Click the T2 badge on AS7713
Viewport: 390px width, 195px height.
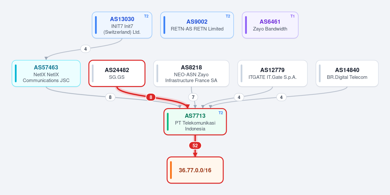click(x=221, y=113)
